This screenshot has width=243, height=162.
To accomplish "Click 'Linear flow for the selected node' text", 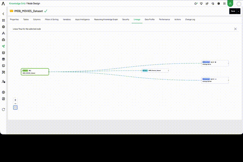I will 27,29.
